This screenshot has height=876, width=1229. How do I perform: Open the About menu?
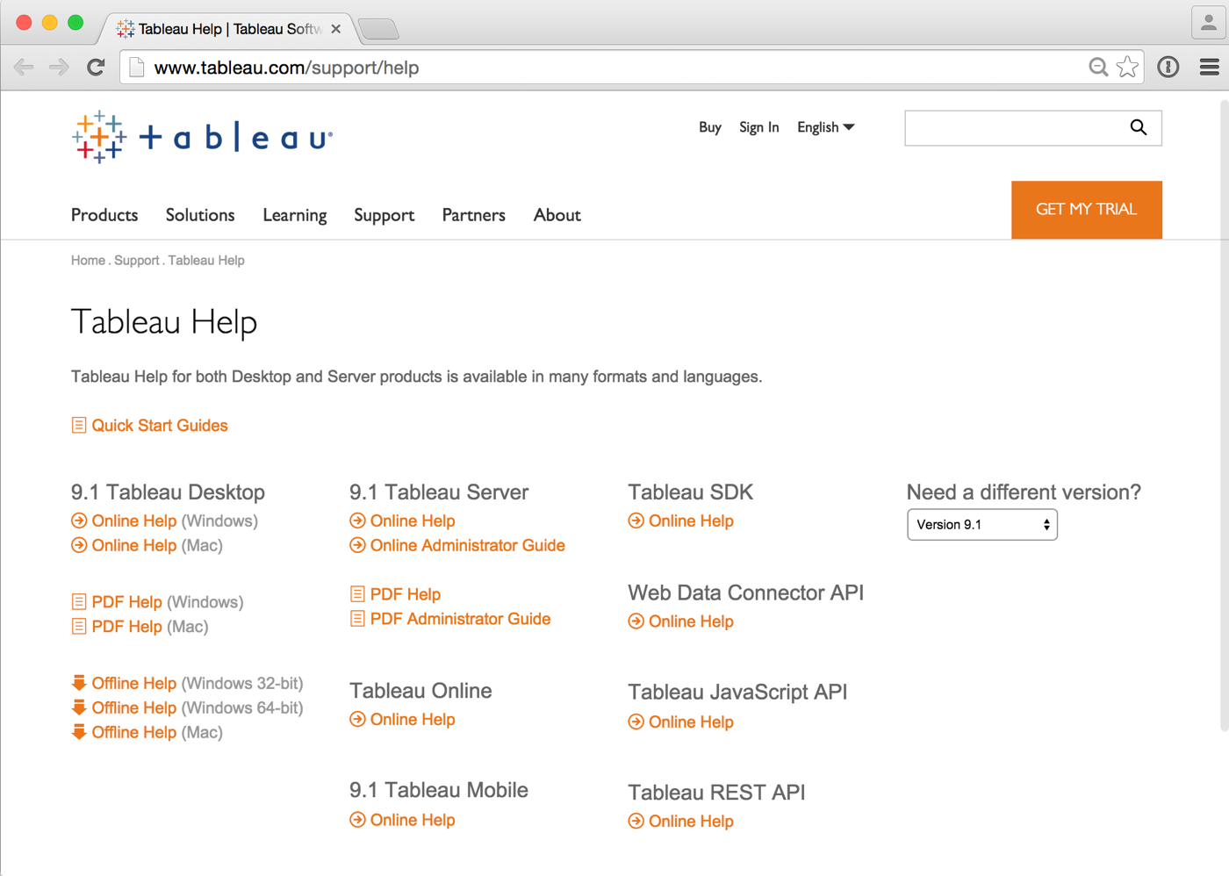[x=557, y=215]
